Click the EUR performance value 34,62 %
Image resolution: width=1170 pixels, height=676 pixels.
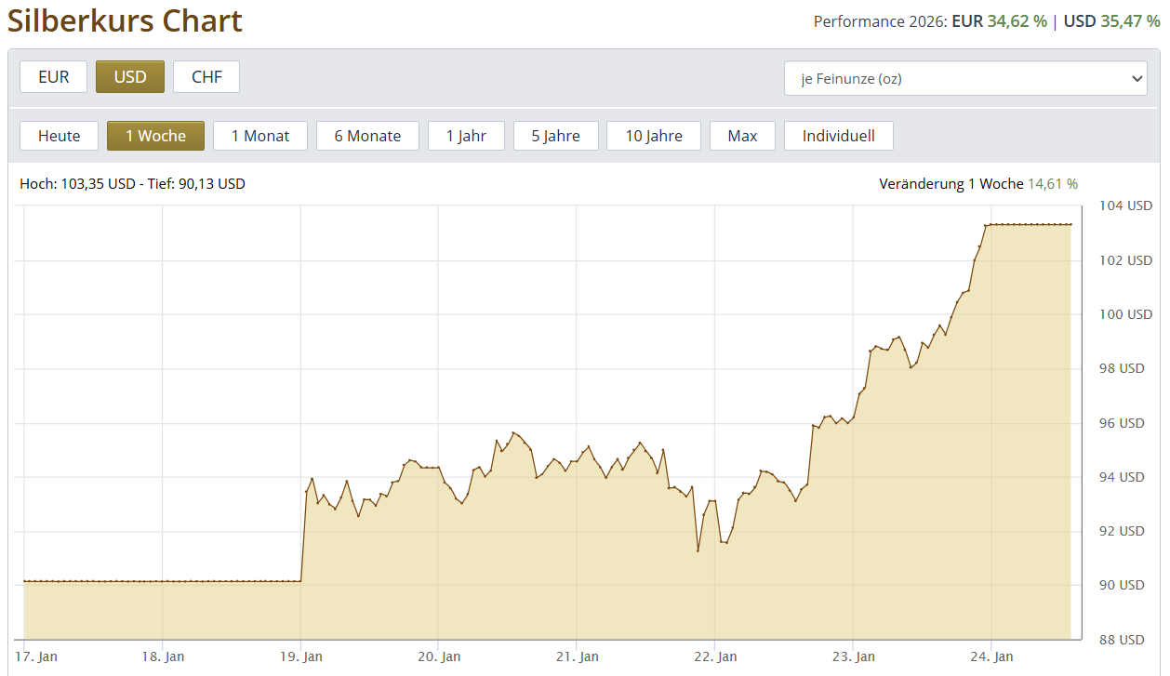(x=1017, y=20)
